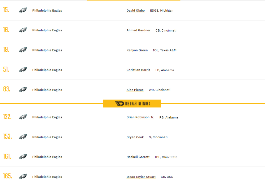Open the Christian Harris player link
This screenshot has height=186, width=265.
(138, 70)
